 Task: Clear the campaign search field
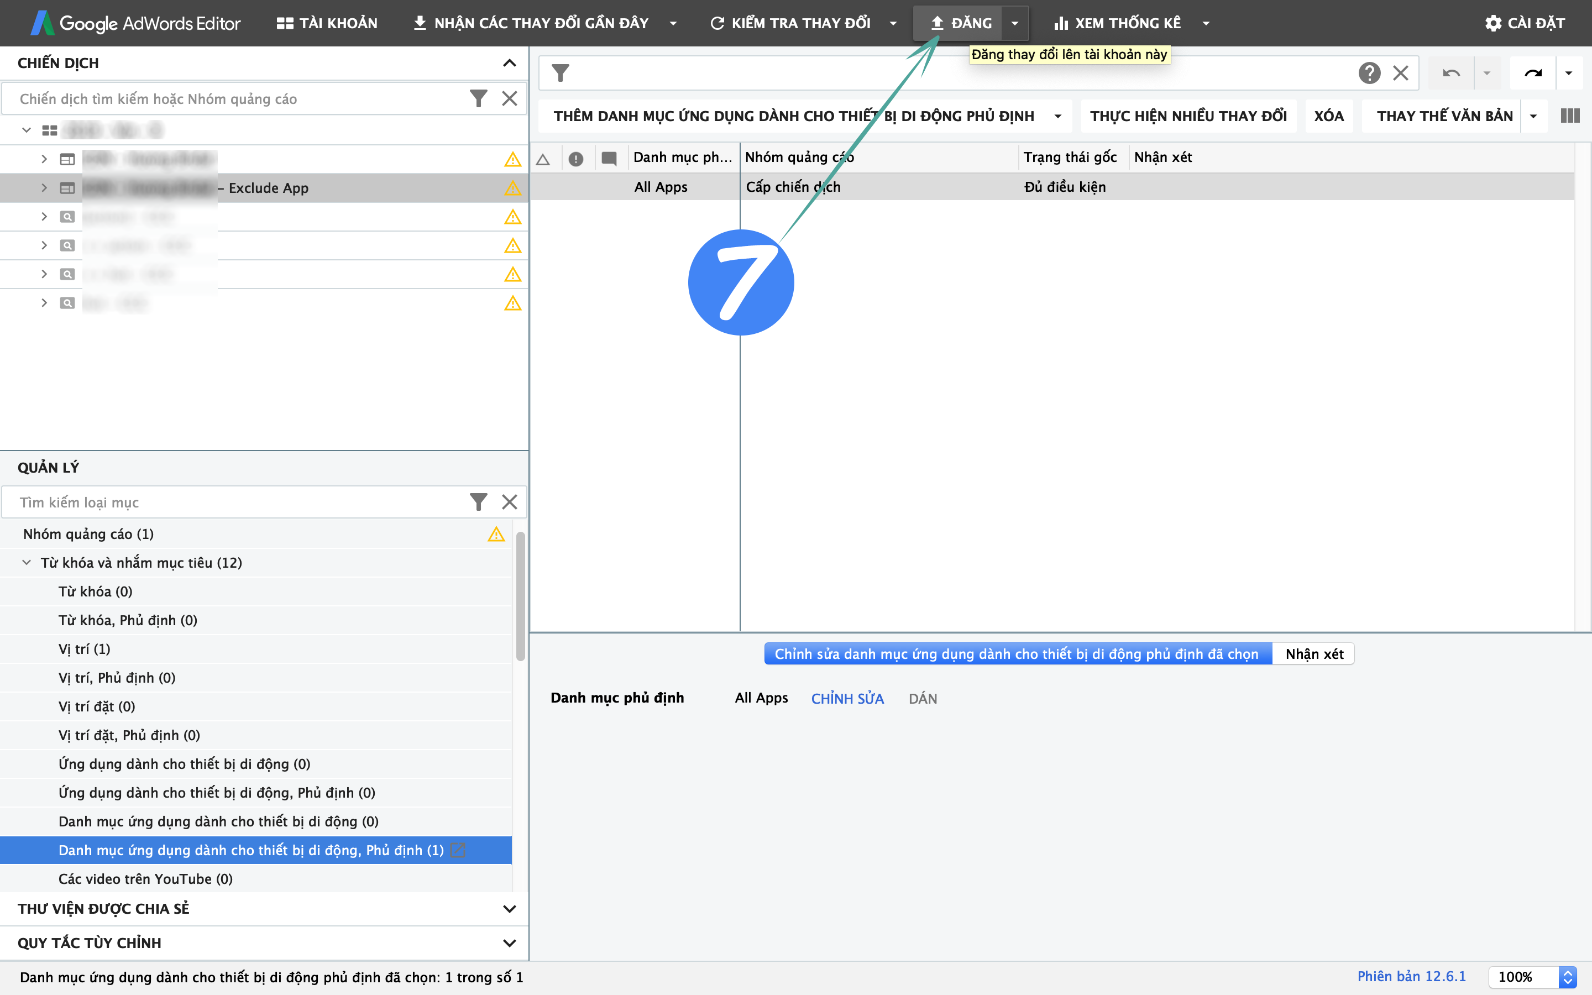click(509, 99)
